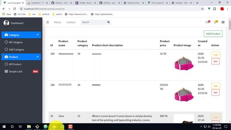The height and width of the screenshot is (130, 231).
Task: Click the watch image for product 109
Action: tap(184, 64)
